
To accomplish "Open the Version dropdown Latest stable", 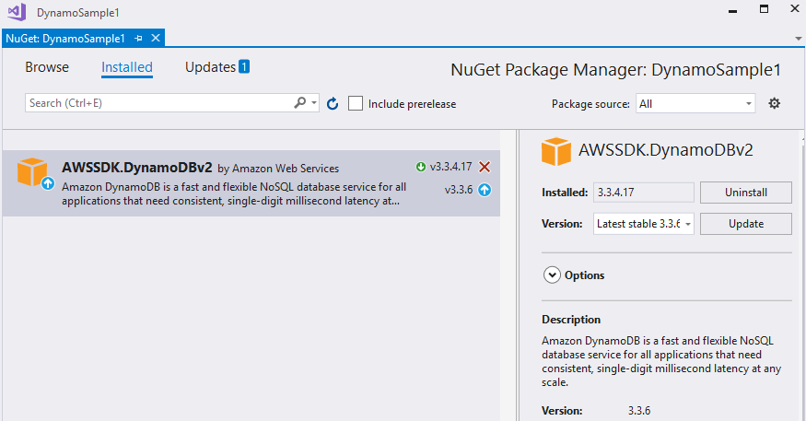I will (644, 224).
